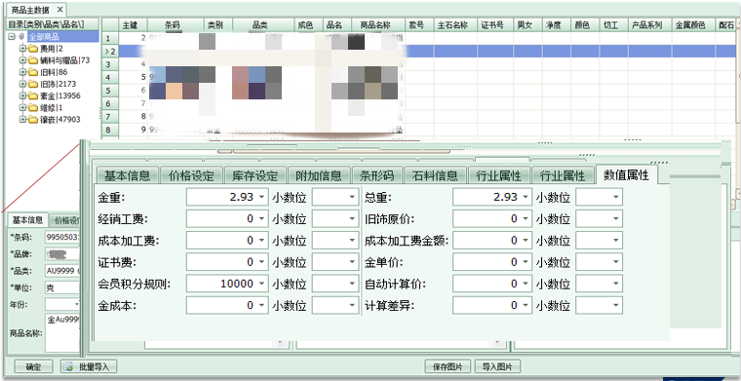Click the 保存图片 button
The height and width of the screenshot is (381, 741).
[x=448, y=366]
